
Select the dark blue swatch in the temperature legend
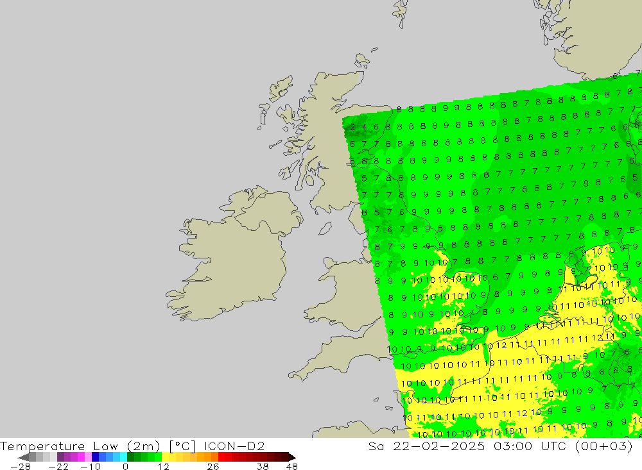click(96, 457)
